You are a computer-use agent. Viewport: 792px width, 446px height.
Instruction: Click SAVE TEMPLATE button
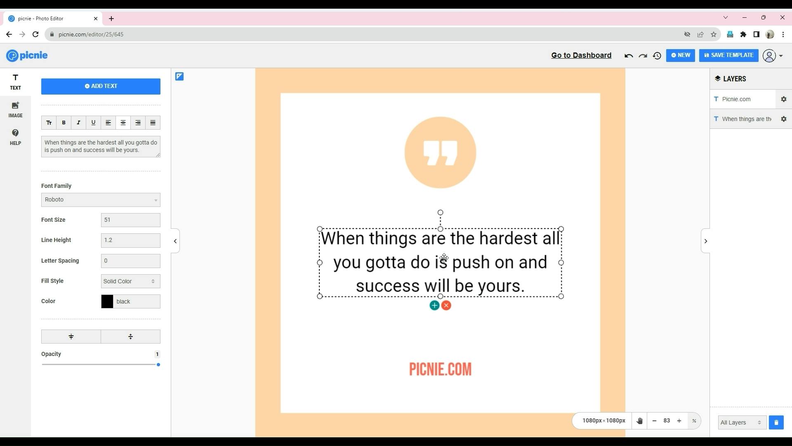pyautogui.click(x=728, y=55)
